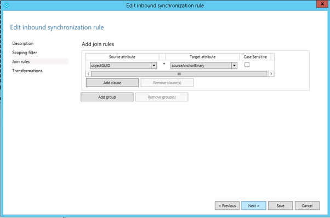Proceed with the Next button
The width and height of the screenshot is (330, 218).
(x=254, y=205)
